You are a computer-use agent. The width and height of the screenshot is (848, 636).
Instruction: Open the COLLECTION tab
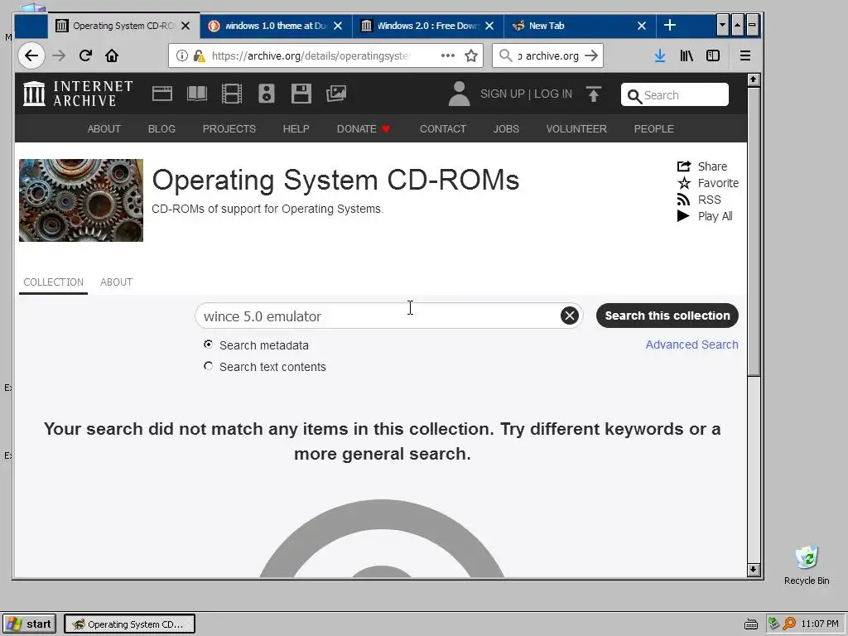54,282
